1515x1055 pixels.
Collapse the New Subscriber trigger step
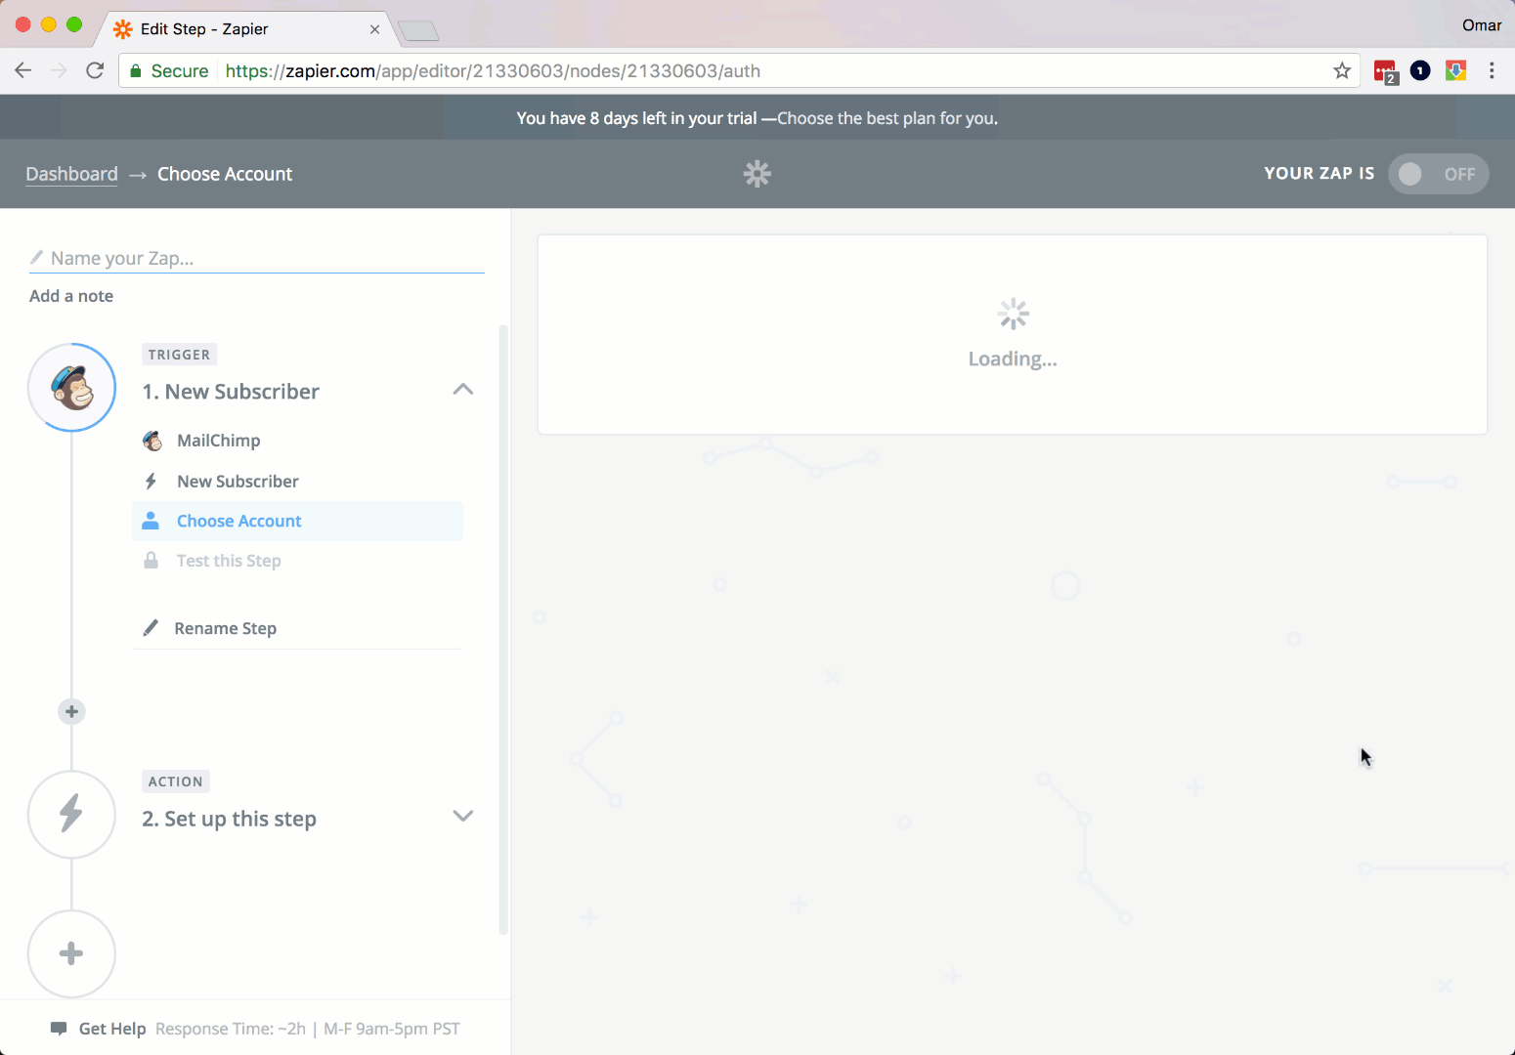463,390
